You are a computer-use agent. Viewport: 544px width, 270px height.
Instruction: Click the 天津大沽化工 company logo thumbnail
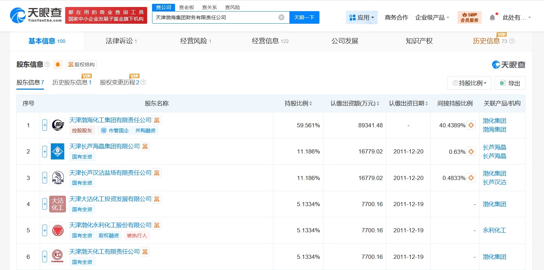tap(58, 204)
